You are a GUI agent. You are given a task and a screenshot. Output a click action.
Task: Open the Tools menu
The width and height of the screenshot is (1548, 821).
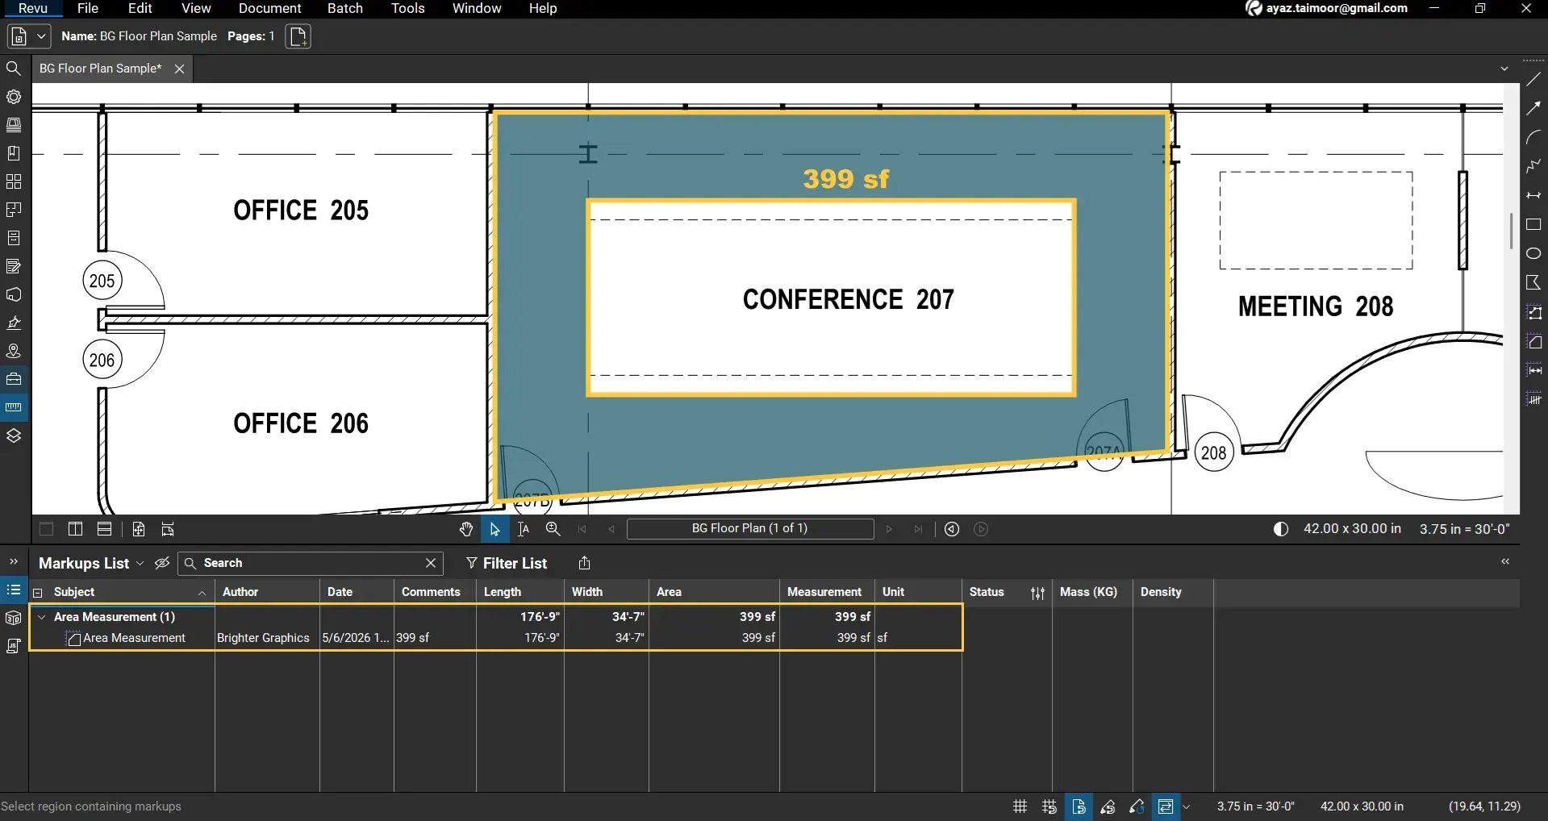[408, 8]
